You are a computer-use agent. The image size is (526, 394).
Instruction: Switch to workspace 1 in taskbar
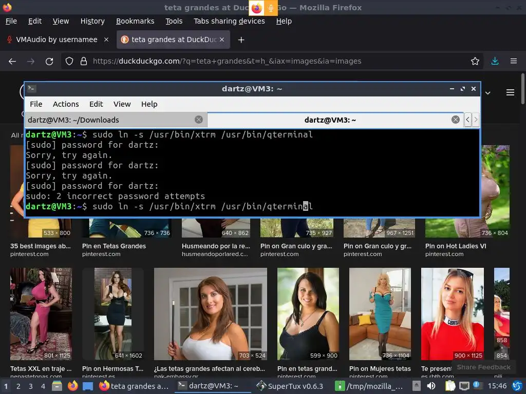tap(6, 386)
